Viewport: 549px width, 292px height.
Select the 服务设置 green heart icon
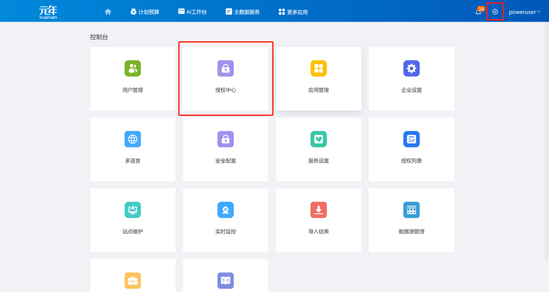click(318, 139)
